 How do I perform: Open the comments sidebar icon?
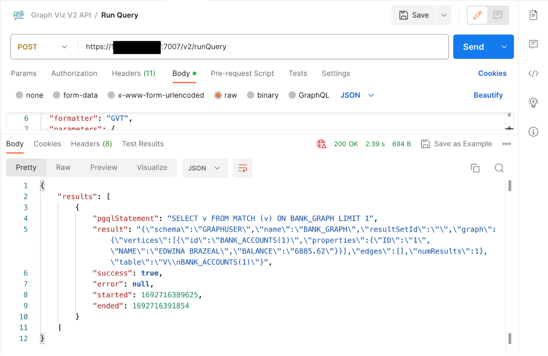[533, 44]
